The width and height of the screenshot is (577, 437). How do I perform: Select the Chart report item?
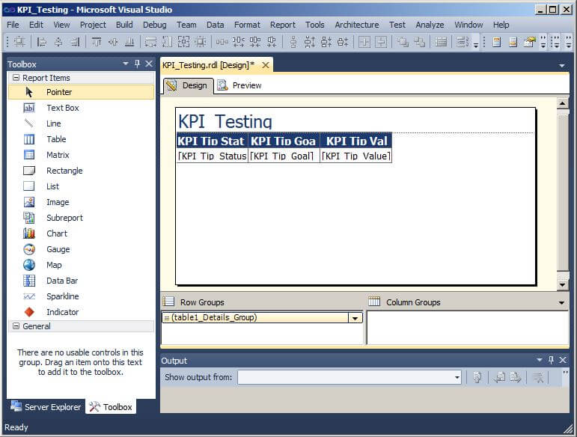point(81,233)
